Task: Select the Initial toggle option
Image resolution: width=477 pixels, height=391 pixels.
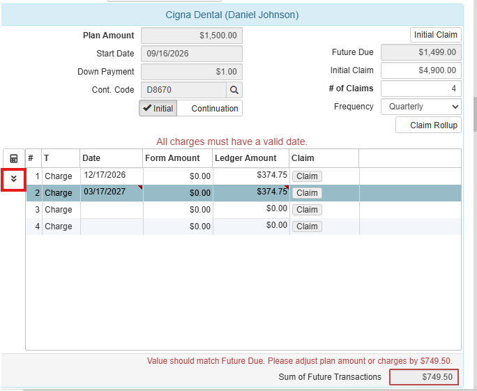Action: [x=158, y=108]
